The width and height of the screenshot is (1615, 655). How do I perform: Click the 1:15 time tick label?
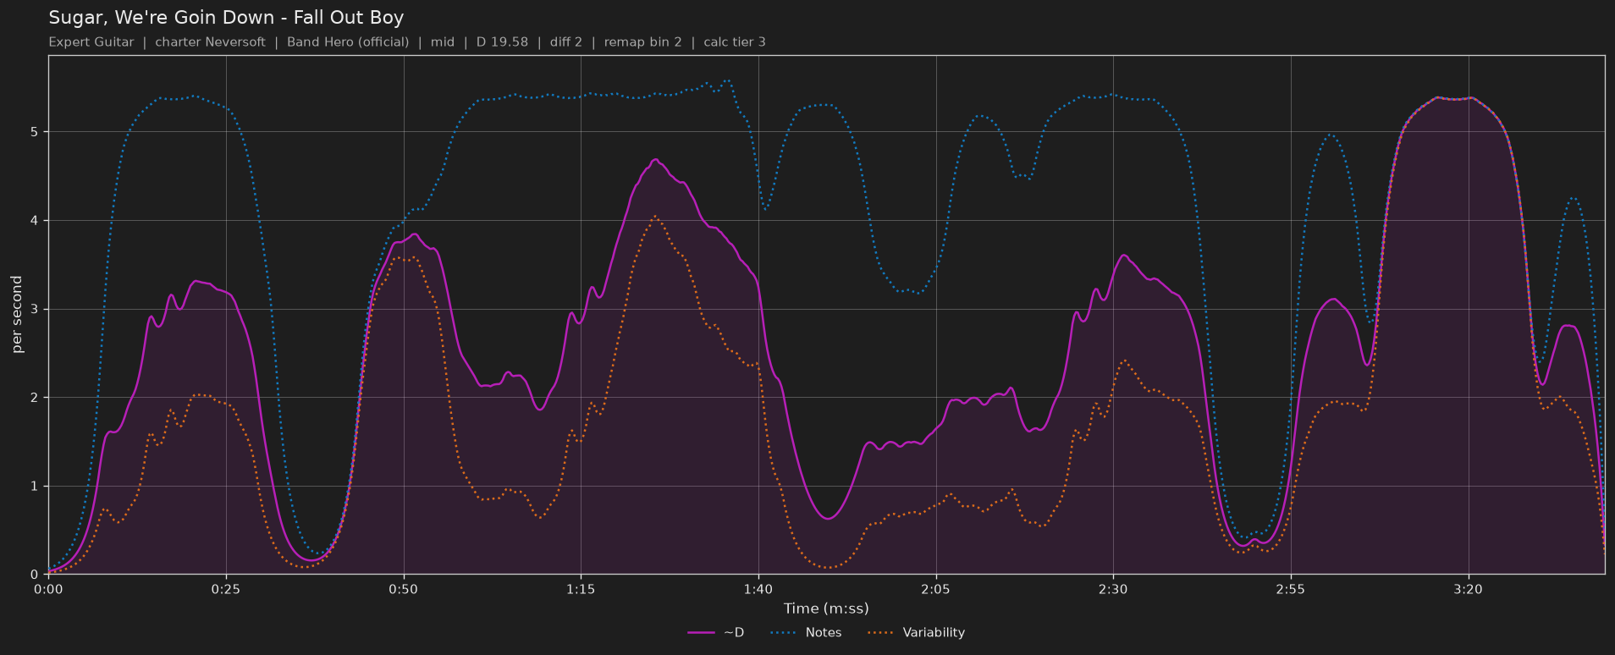coord(581,589)
